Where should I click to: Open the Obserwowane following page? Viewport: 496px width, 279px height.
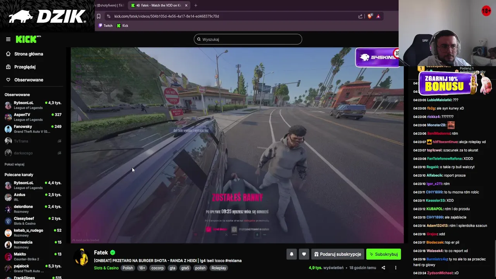click(x=29, y=80)
